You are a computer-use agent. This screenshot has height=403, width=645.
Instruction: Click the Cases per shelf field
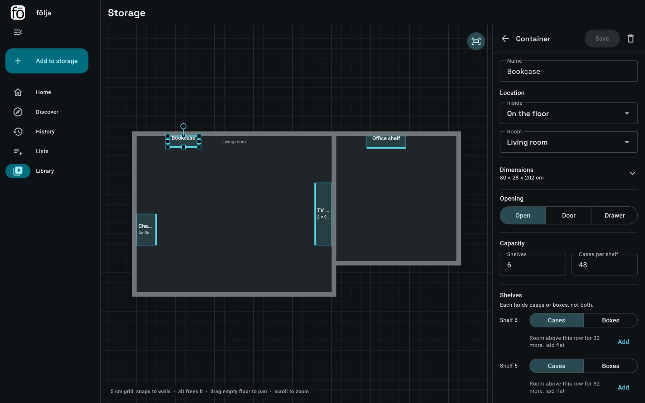click(605, 265)
